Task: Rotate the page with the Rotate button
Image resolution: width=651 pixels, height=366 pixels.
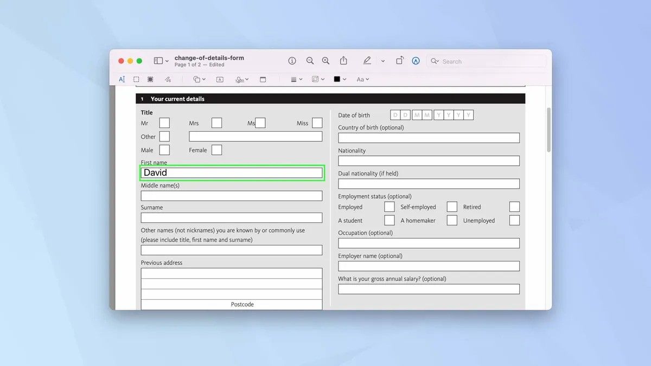Action: pos(400,61)
